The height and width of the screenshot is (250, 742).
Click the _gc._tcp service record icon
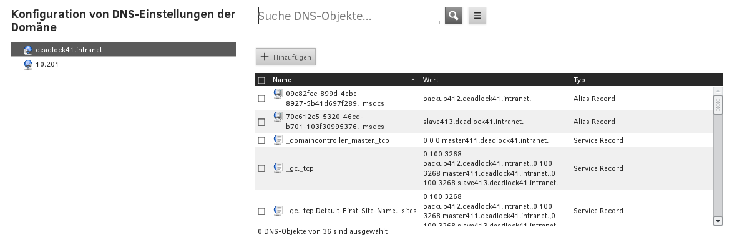coord(278,168)
